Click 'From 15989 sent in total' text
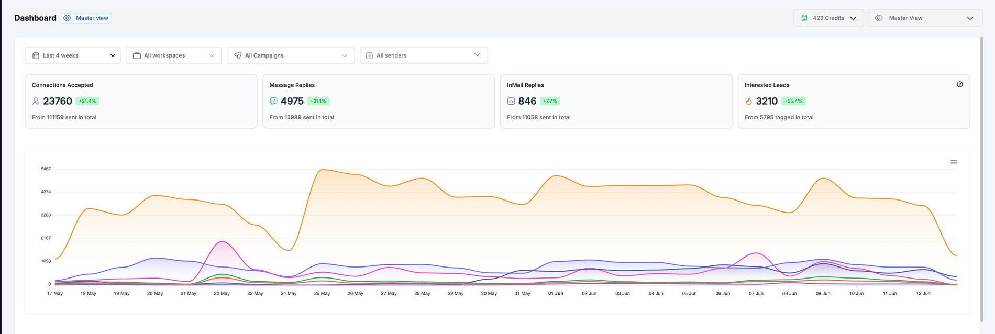 pyautogui.click(x=302, y=117)
